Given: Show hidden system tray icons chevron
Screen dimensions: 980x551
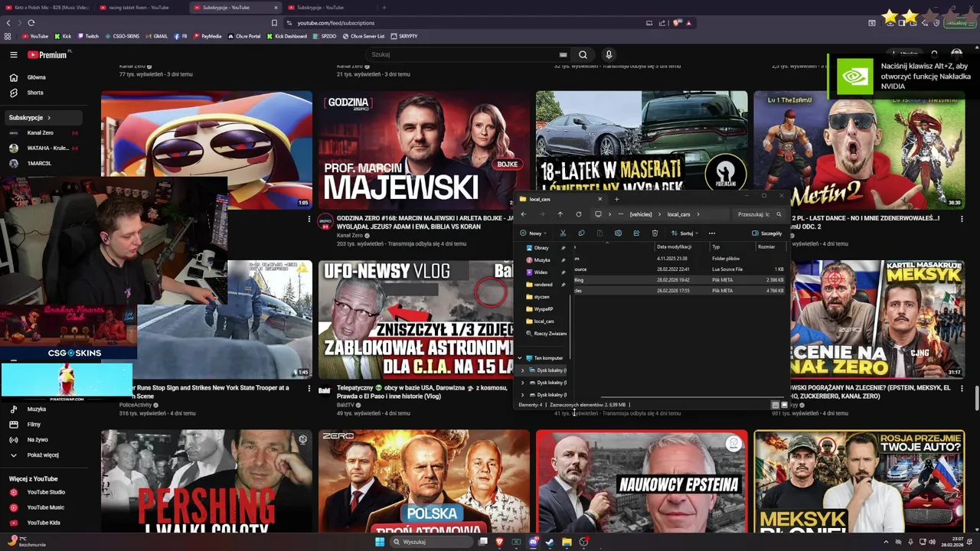Looking at the screenshot, I should pos(887,542).
